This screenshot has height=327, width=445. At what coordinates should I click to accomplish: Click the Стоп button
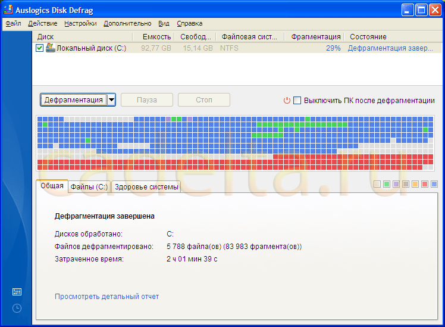pos(204,100)
